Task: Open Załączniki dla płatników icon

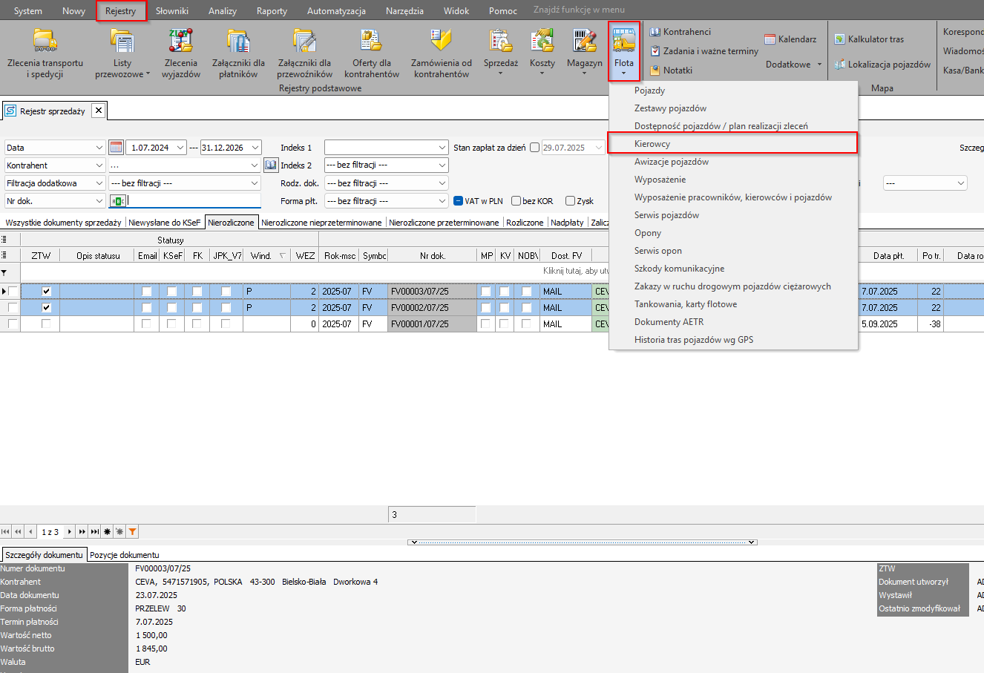Action: click(238, 42)
